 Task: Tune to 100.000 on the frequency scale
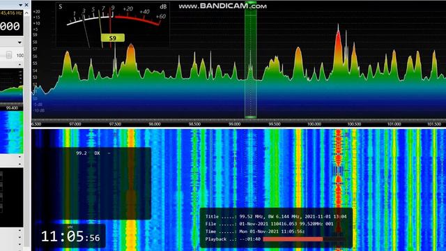[x=314, y=124]
